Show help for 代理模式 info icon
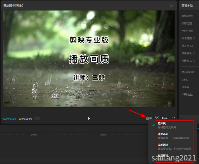Image resolution: width=199 pixels, height=164 pixels. coord(194,61)
